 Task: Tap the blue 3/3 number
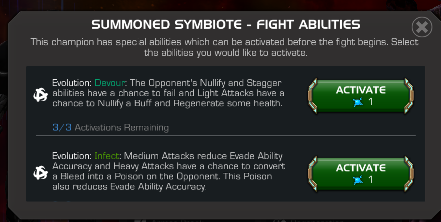62,128
